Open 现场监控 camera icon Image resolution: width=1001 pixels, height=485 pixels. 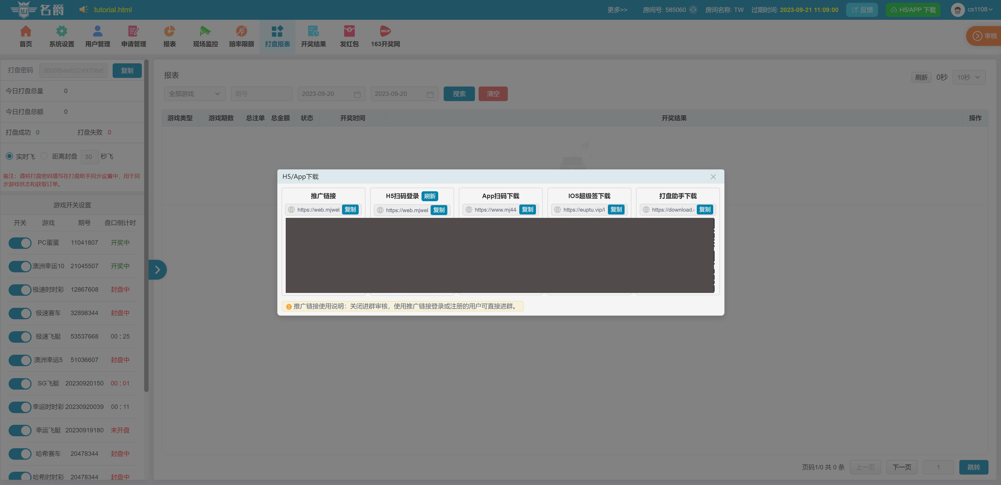205,31
